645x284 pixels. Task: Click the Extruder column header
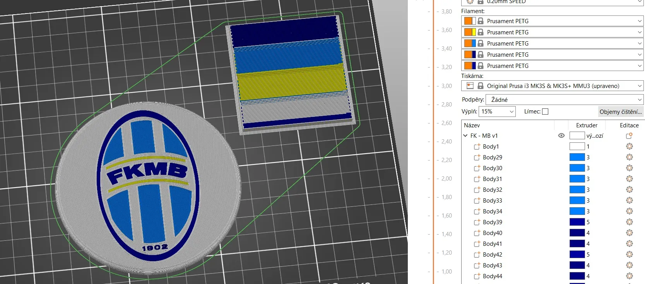coord(587,125)
